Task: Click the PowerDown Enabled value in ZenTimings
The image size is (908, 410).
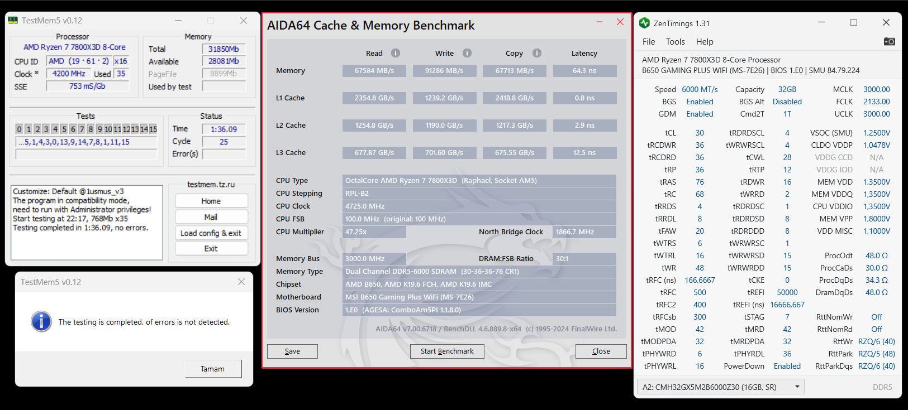Action: pos(787,366)
